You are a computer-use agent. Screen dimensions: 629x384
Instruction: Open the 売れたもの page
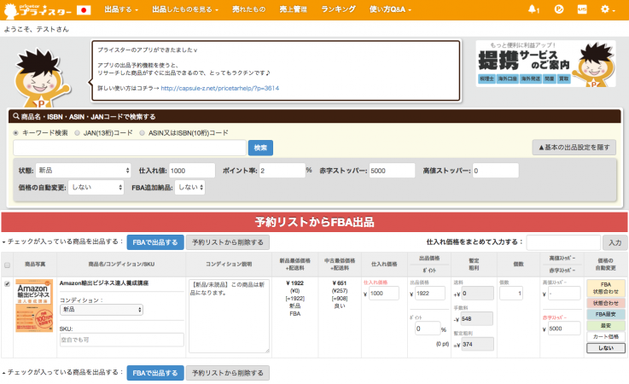[x=248, y=9]
